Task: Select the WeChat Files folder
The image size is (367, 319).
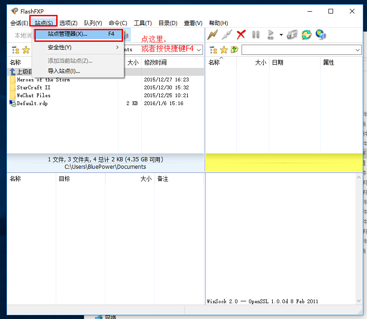Action: click(x=33, y=95)
